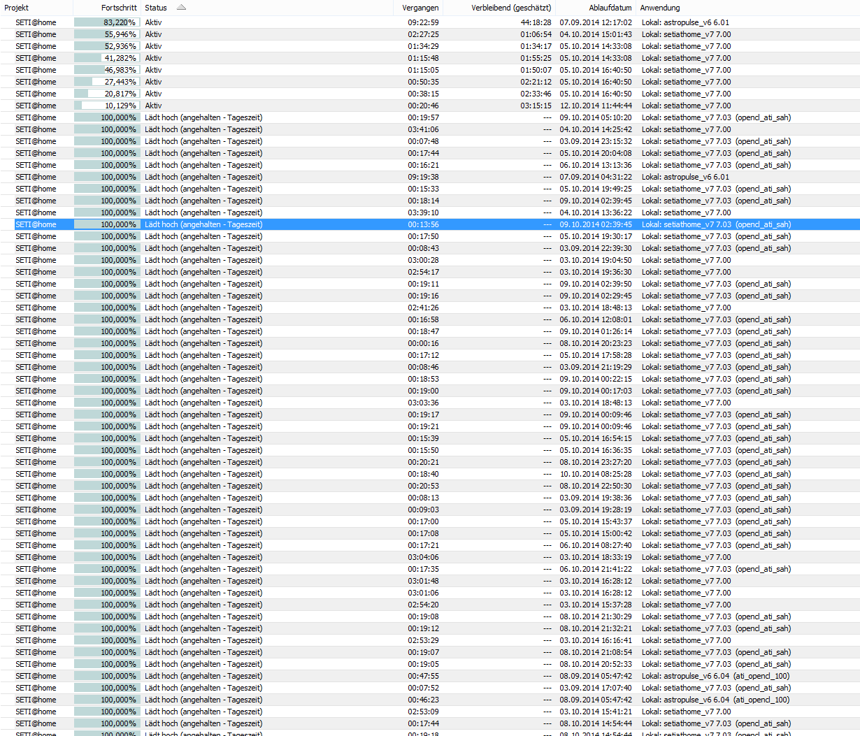Select the Aktiv status in the 55,946% row

click(x=153, y=34)
